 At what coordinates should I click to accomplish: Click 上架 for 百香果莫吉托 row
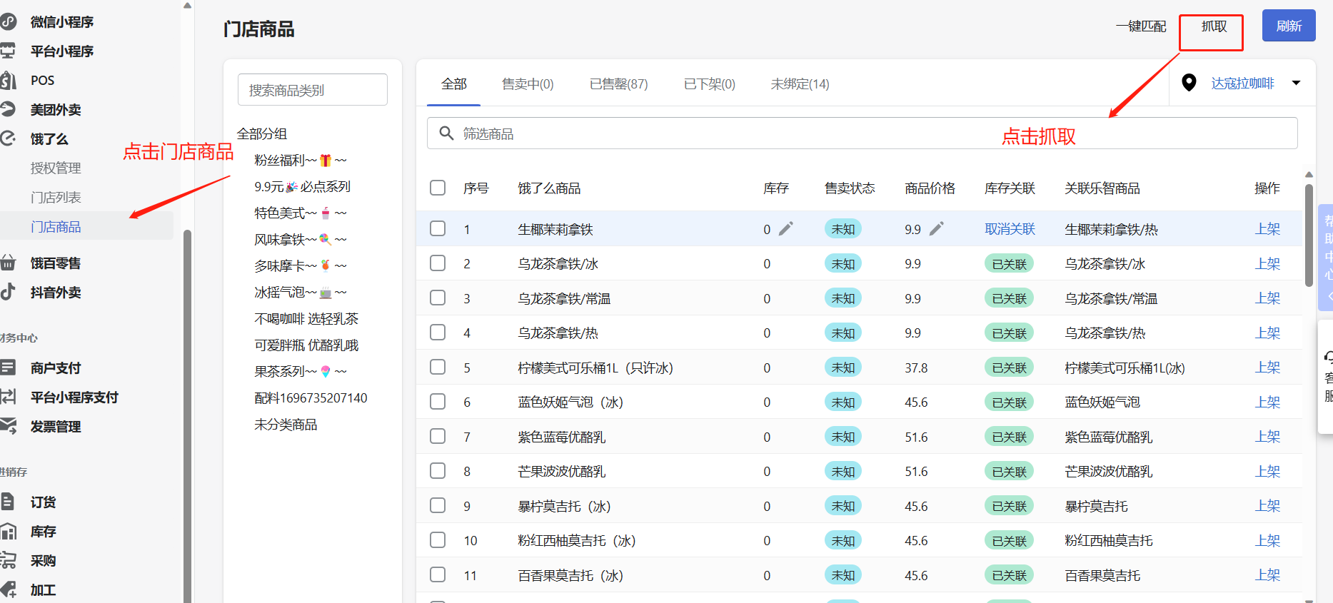click(x=1267, y=575)
